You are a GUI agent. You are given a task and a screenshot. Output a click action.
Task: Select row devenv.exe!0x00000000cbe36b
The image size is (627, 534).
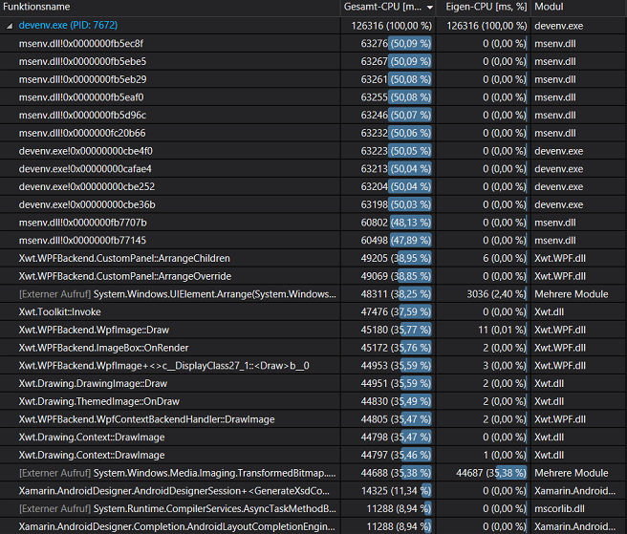313,204
